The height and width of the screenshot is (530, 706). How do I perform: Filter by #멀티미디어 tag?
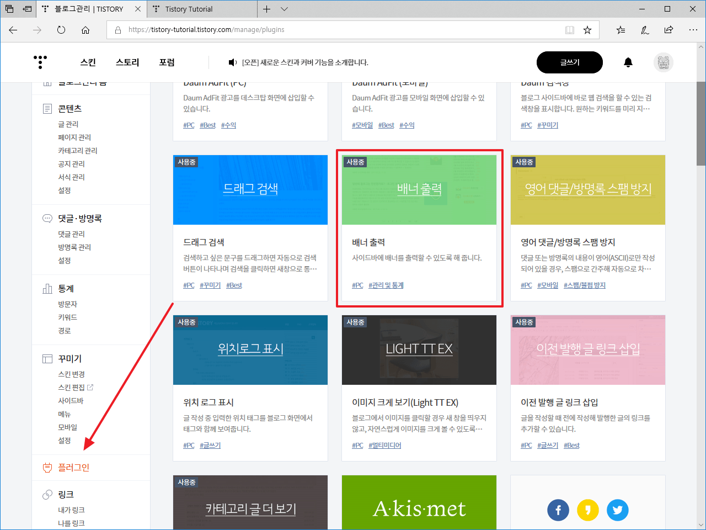pos(385,446)
